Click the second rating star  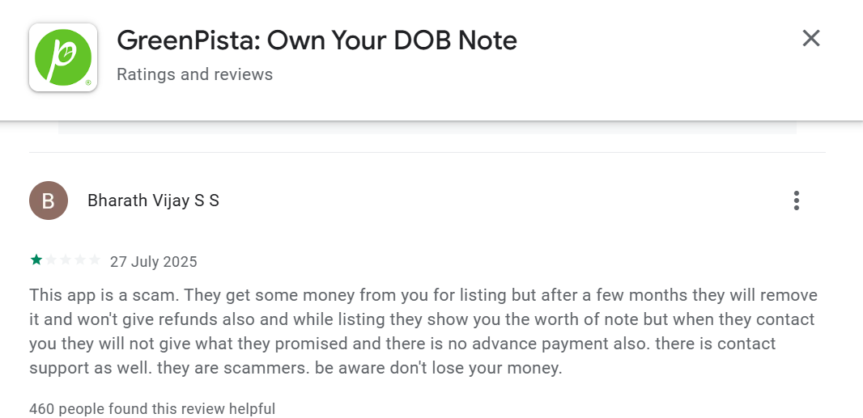pyautogui.click(x=51, y=260)
